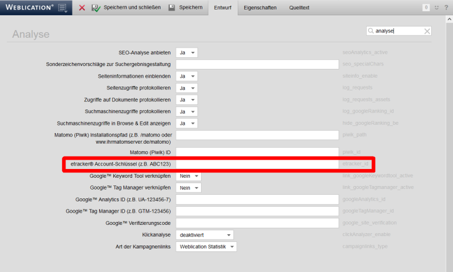Select the Entwurf tab
This screenshot has height=272, width=453.
coord(223,8)
